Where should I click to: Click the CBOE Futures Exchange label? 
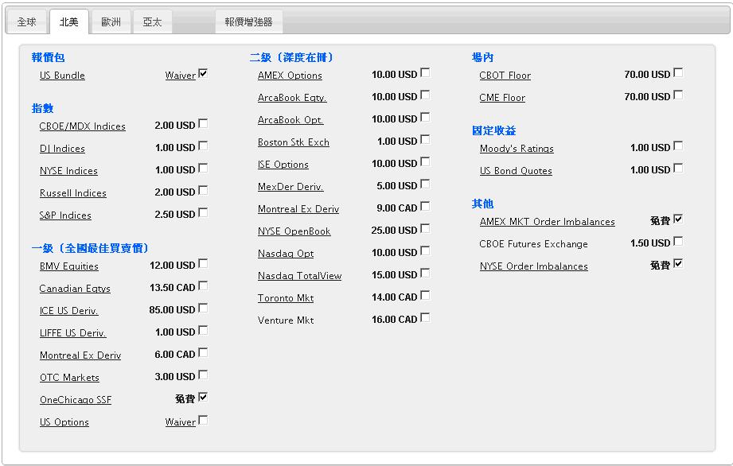(x=533, y=244)
